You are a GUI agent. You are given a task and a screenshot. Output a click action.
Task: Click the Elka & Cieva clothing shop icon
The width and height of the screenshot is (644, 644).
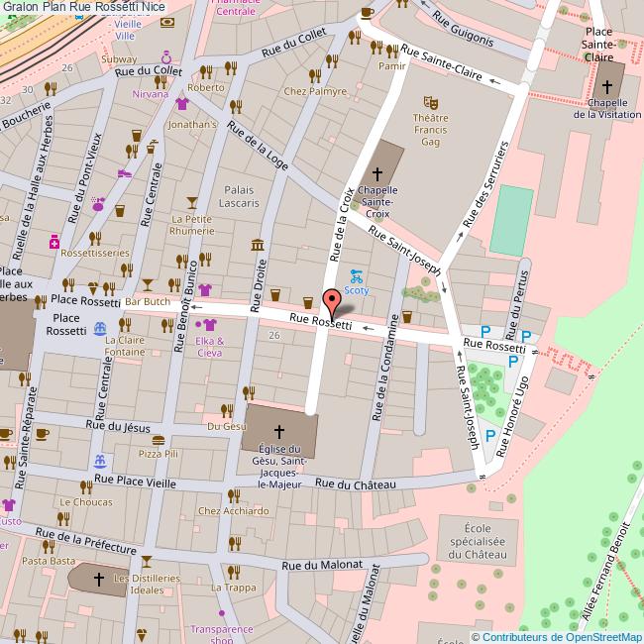click(x=209, y=324)
